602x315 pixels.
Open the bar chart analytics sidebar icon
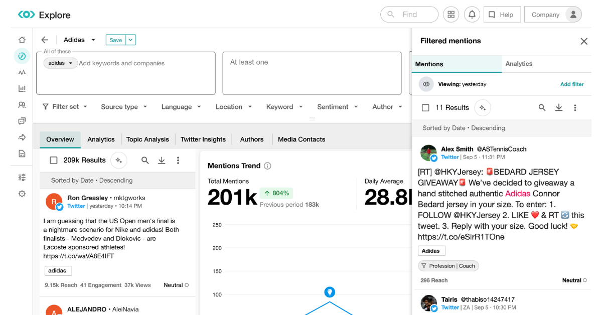22,89
